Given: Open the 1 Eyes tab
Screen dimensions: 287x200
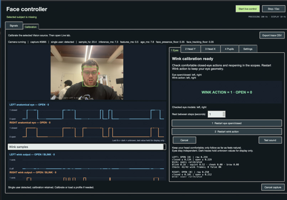Looking at the screenshot, I should point(174,50).
